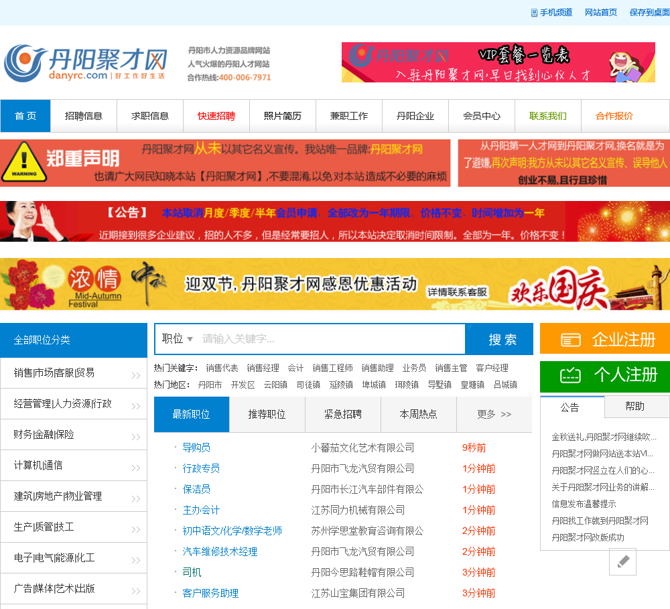Click the pencil edit floating icon

(x=623, y=561)
